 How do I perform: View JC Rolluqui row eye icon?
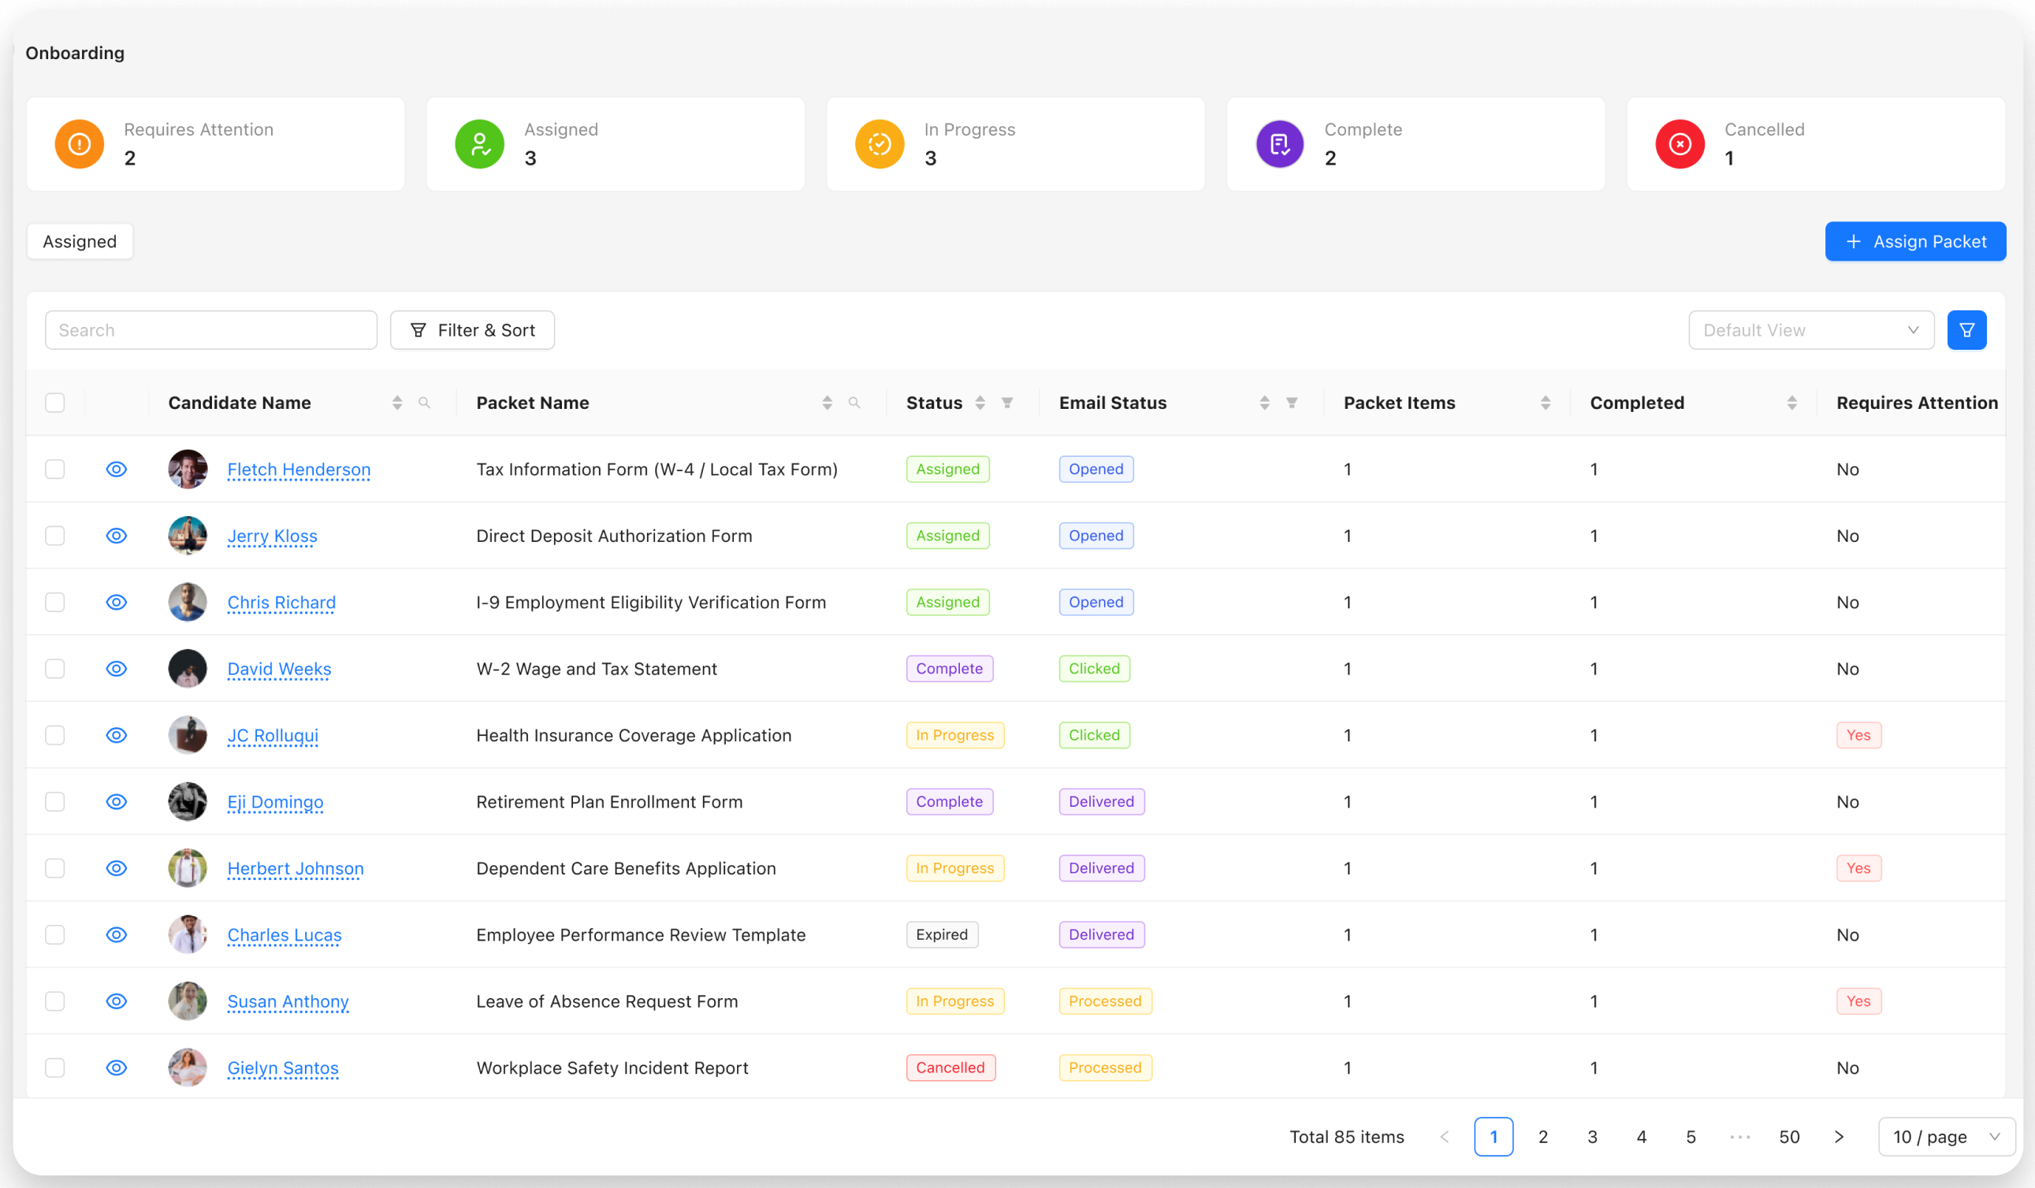[117, 735]
